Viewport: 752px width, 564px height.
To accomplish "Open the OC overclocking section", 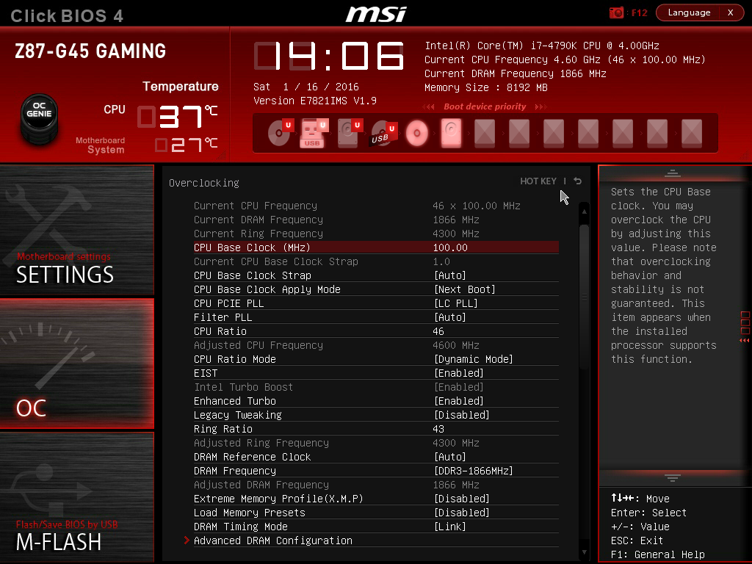I will coord(76,363).
